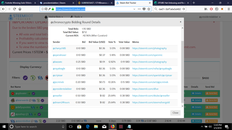The image size is (232, 130).
Task: Click the dialog vertical scrollbar thumb
Action: point(182,72)
